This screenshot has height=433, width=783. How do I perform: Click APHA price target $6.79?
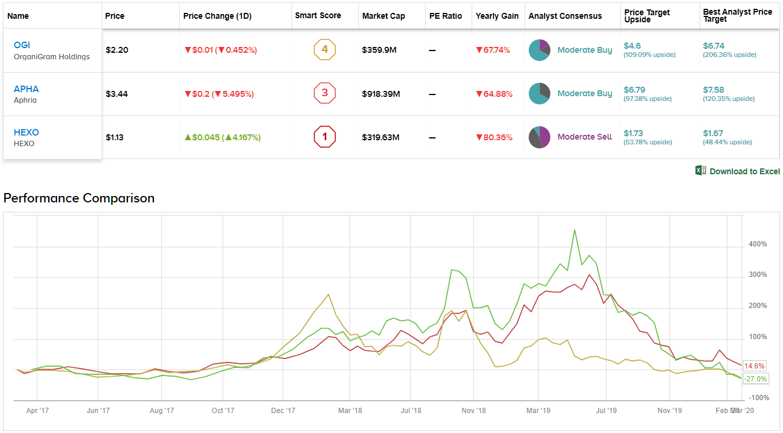(x=634, y=89)
